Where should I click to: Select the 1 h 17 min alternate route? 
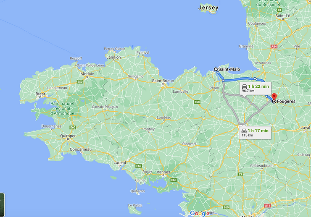click(255, 132)
